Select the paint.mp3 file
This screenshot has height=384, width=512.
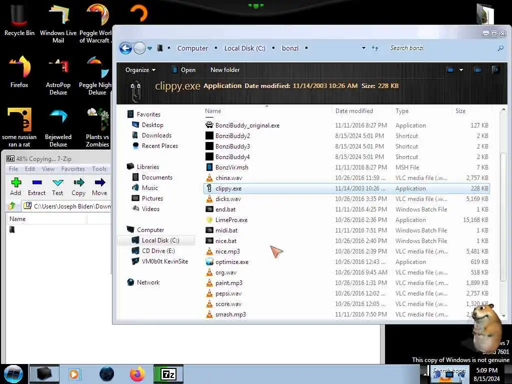(x=346, y=283)
